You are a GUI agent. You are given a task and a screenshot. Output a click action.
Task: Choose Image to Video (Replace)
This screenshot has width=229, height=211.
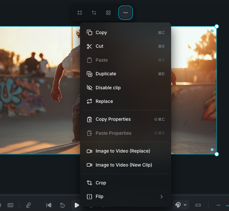coord(126,151)
